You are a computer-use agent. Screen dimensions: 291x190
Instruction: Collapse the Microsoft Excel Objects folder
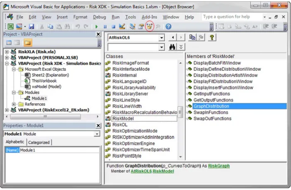[14, 69]
